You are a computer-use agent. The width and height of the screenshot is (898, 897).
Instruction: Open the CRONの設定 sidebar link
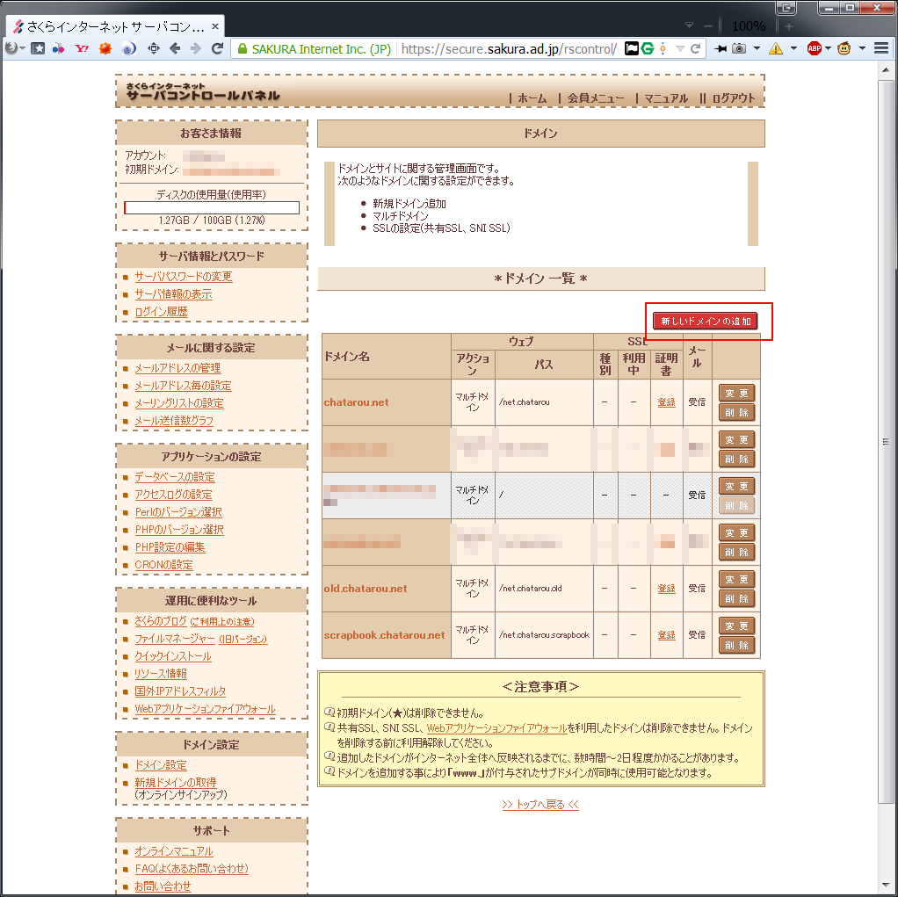pos(163,565)
